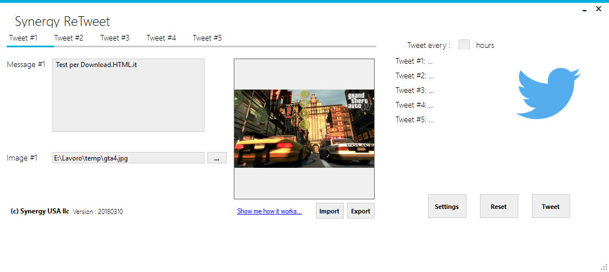Browse for image with the ... button
Screen dimensions: 609x272
[217, 158]
